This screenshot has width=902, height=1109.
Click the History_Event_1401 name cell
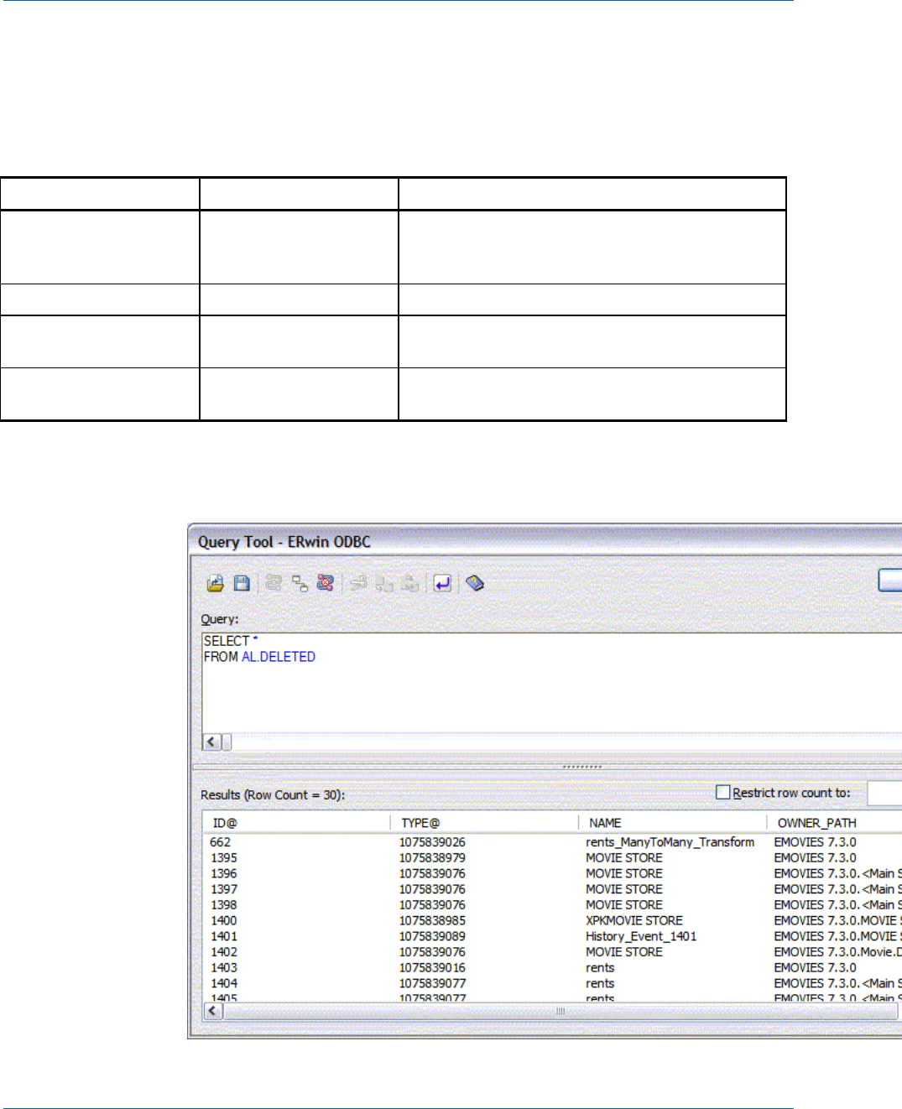pyautogui.click(x=641, y=936)
